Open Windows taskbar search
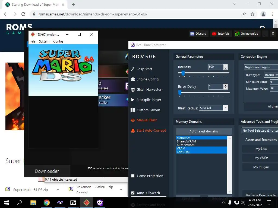 tap(20, 203)
